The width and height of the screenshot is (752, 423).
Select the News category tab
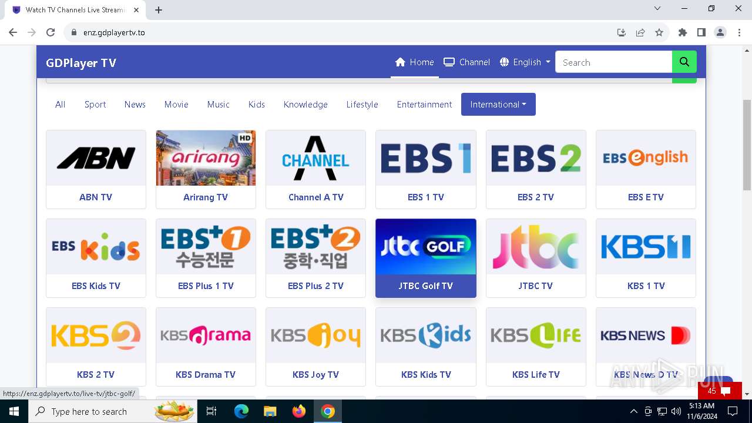(x=135, y=104)
